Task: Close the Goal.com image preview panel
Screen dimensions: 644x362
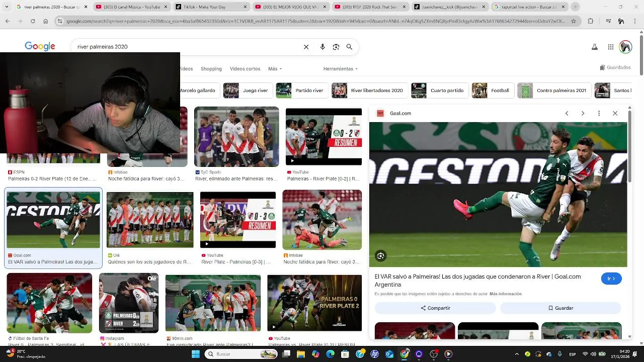Action: tap(615, 113)
